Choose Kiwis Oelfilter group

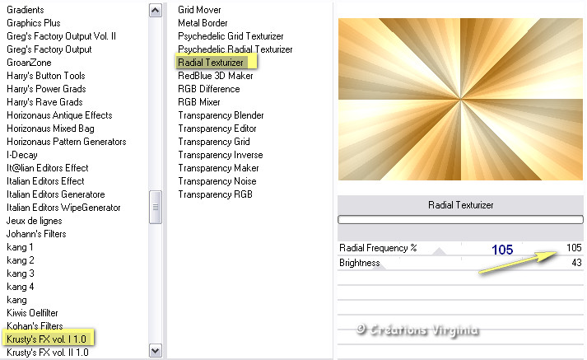(32, 313)
